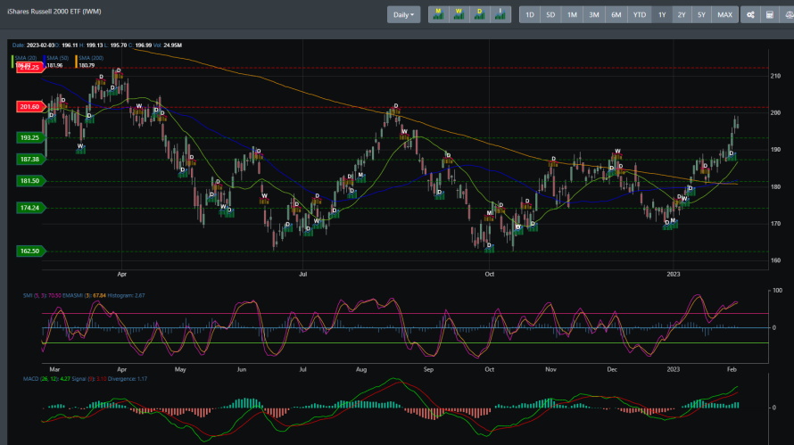Toggle daily signals D chart icon
Image resolution: width=794 pixels, height=445 pixels.
(x=480, y=14)
